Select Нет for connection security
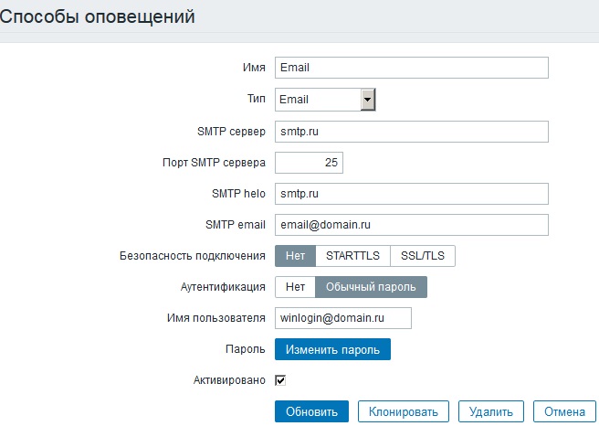This screenshot has height=426, width=599. coord(295,256)
